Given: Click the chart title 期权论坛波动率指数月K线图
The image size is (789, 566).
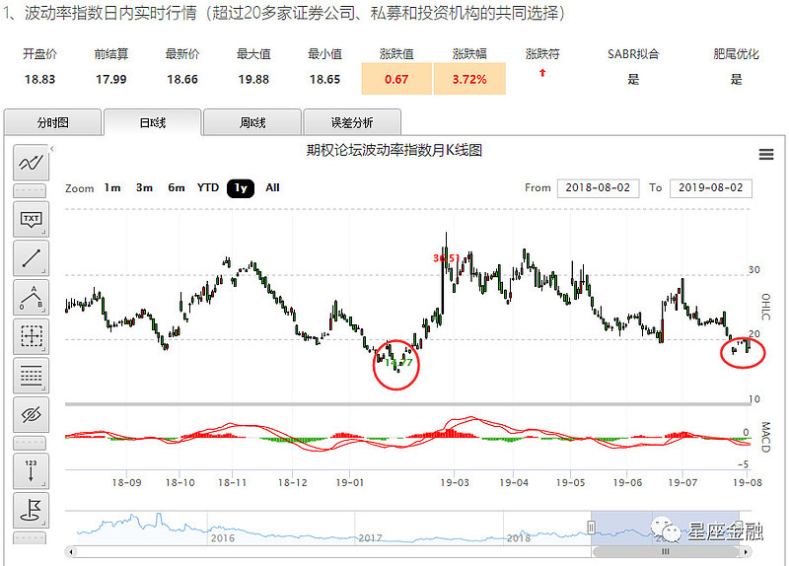Looking at the screenshot, I should tap(394, 150).
